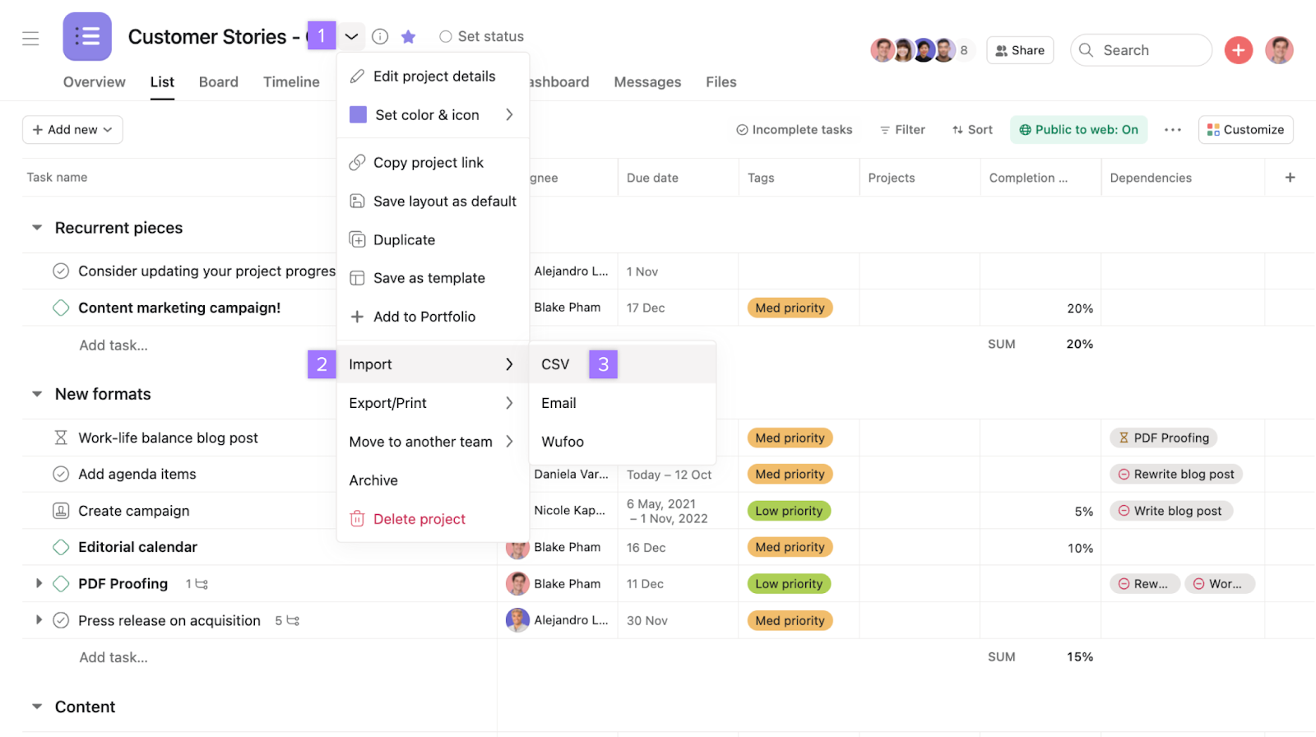The image size is (1316, 737).
Task: Open the Add new dropdown
Action: tap(72, 130)
